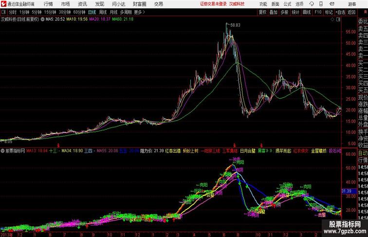Click the customer service headset icon

point(312,4)
